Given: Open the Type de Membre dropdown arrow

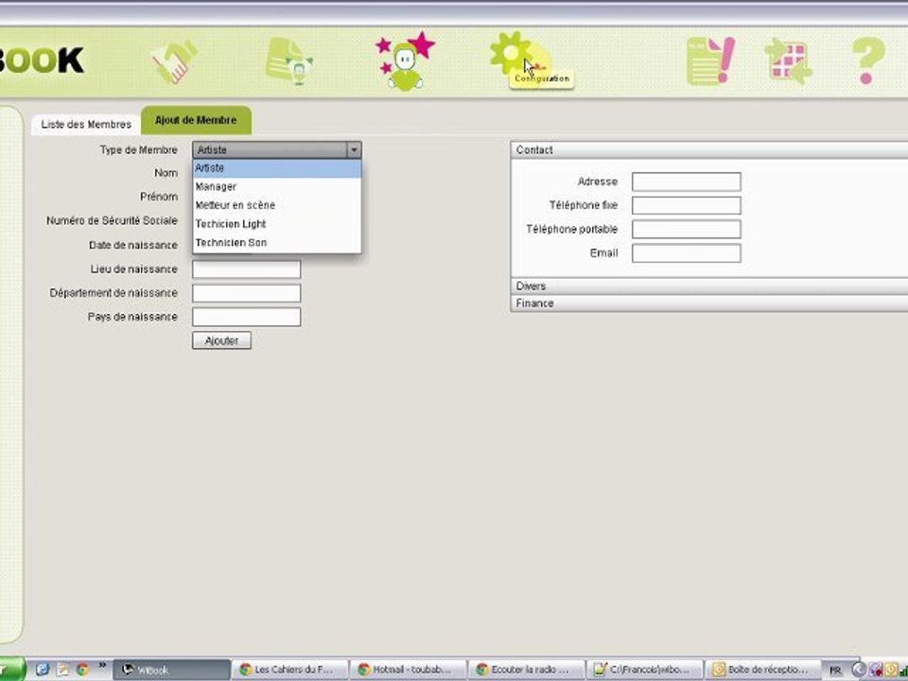Looking at the screenshot, I should click(354, 150).
